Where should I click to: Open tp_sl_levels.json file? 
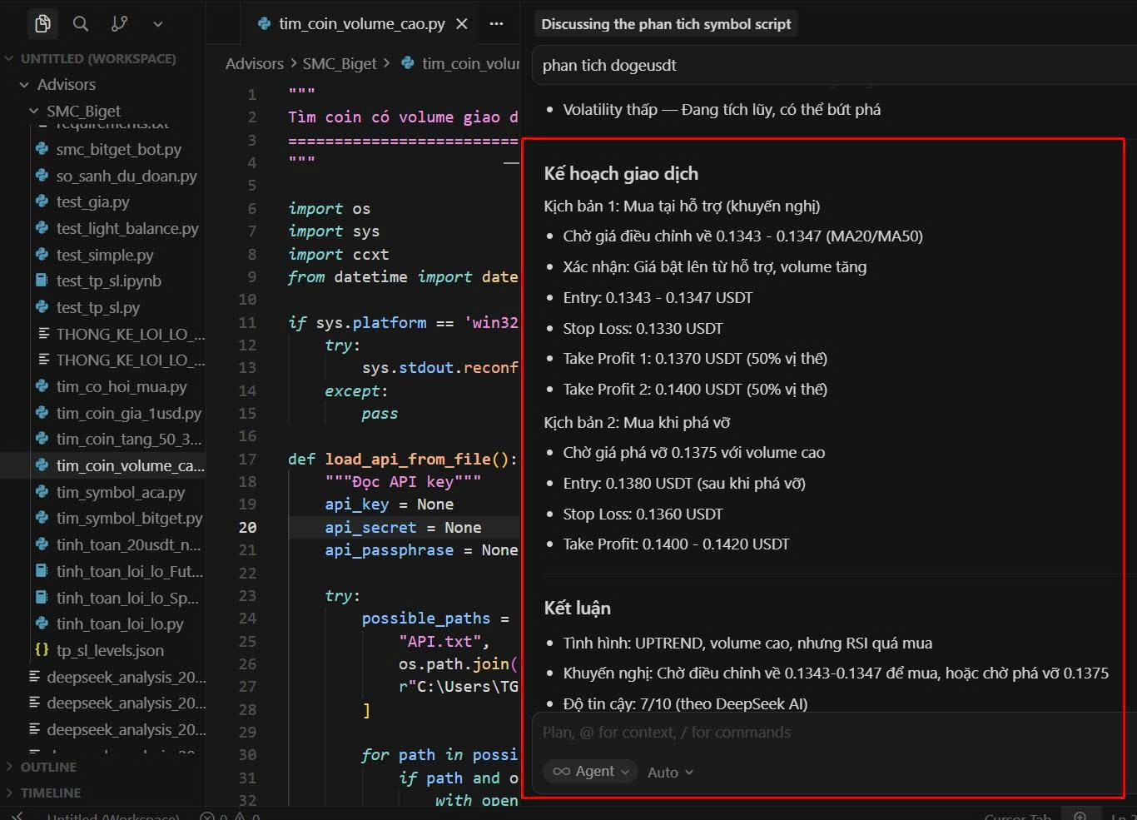tap(110, 650)
